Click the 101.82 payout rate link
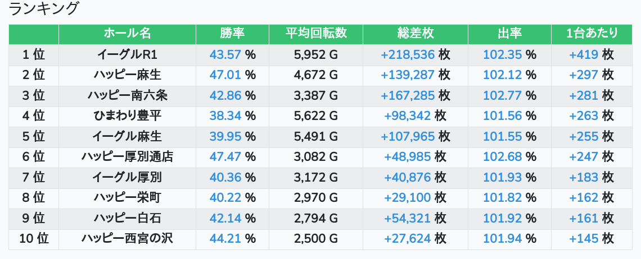 tap(503, 198)
